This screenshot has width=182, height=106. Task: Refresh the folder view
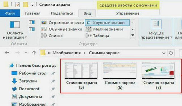pos(171,53)
